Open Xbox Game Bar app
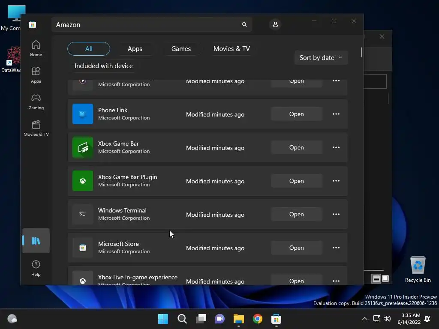 297,147
